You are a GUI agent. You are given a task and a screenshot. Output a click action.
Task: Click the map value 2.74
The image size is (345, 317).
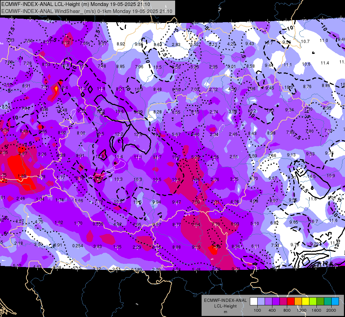point(214,112)
